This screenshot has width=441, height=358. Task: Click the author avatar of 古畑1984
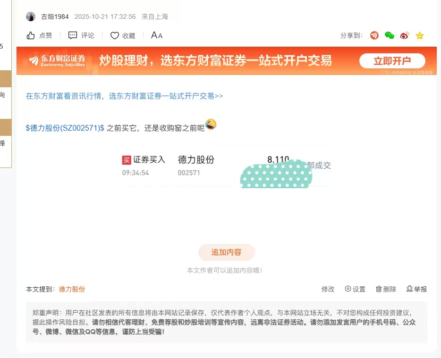click(31, 17)
